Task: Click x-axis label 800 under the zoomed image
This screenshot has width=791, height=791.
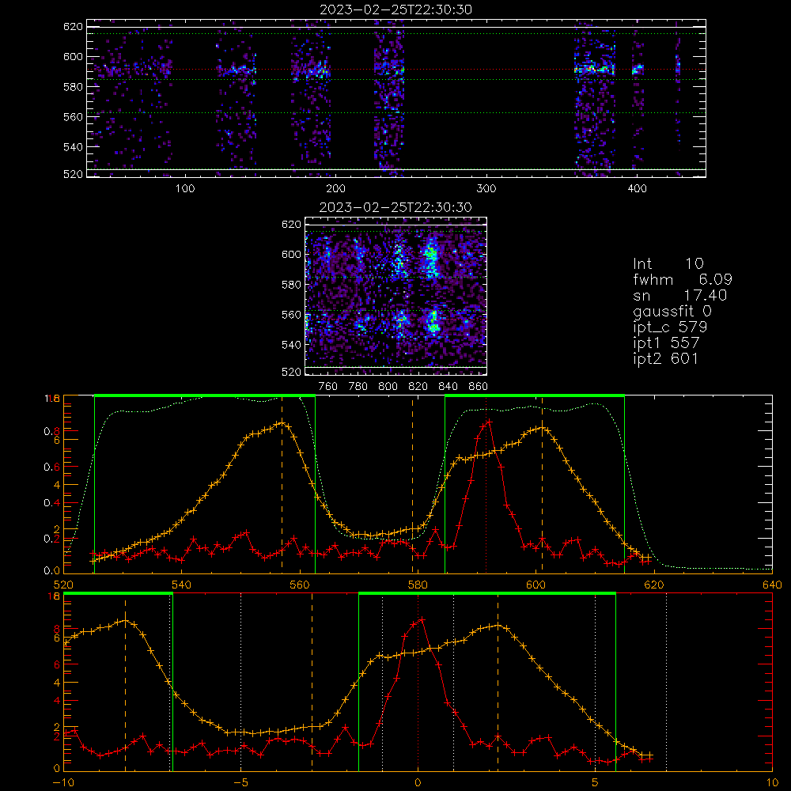Action: coord(388,387)
